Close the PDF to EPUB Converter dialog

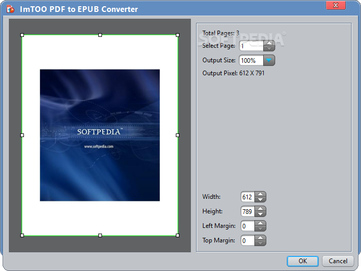pyautogui.click(x=336, y=5)
